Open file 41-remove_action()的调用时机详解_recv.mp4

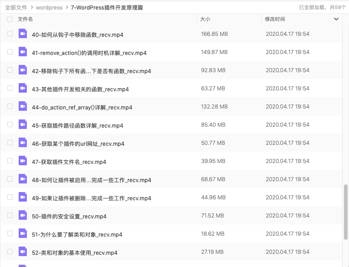(x=89, y=53)
